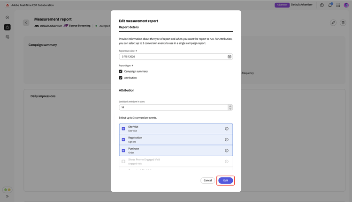
Task: Open the user profile avatar
Action: click(346, 5)
